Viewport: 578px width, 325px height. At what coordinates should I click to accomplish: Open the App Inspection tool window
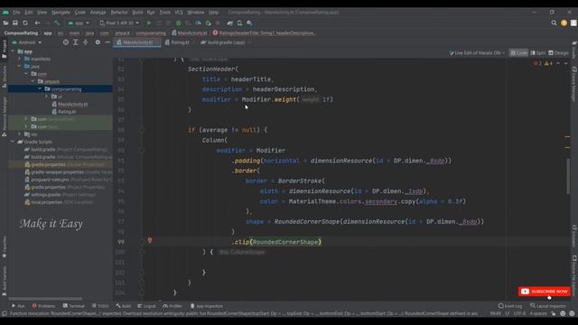(207, 306)
